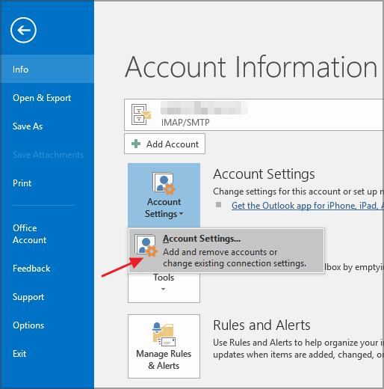Open Options from the sidebar

click(x=28, y=325)
